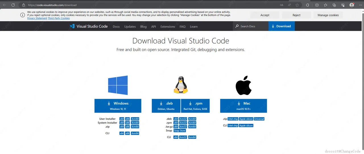364x154 pixels.
Task: Download Windows User Installer Arm64
Action: pos(135,119)
